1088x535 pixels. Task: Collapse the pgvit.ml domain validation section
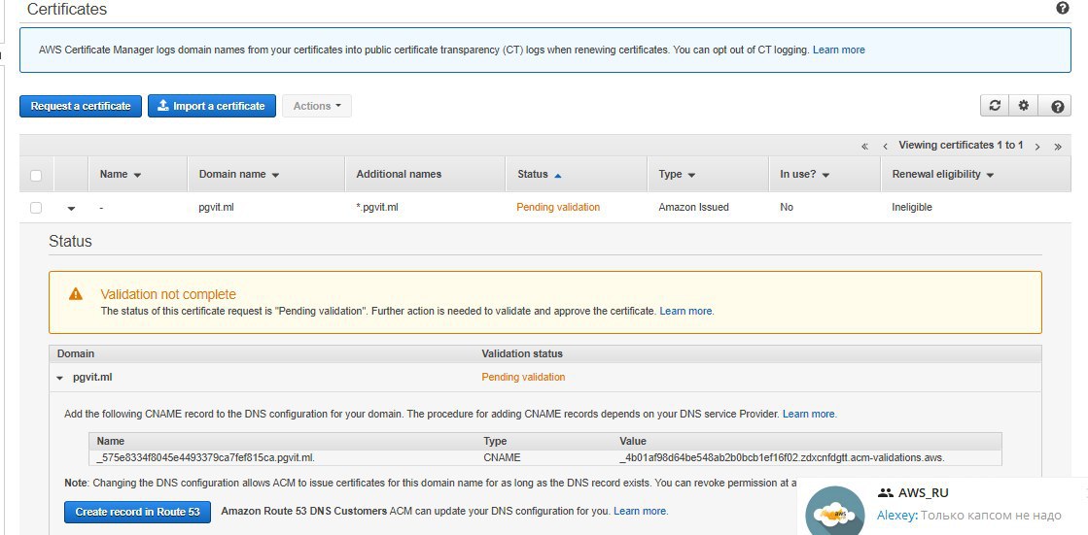pos(60,379)
